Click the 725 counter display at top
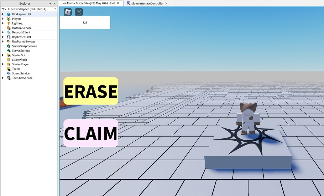This screenshot has height=196, width=324. pos(85,22)
